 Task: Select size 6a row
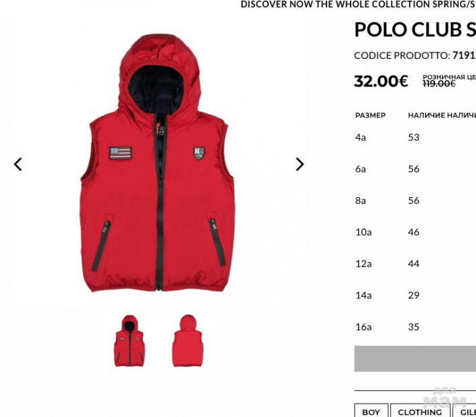(415, 169)
